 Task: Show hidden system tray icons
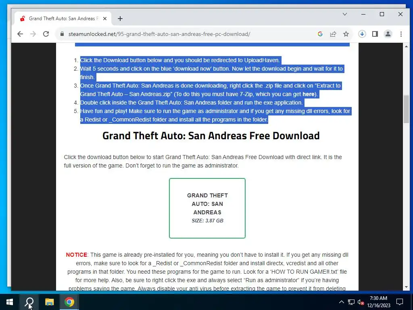click(341, 302)
